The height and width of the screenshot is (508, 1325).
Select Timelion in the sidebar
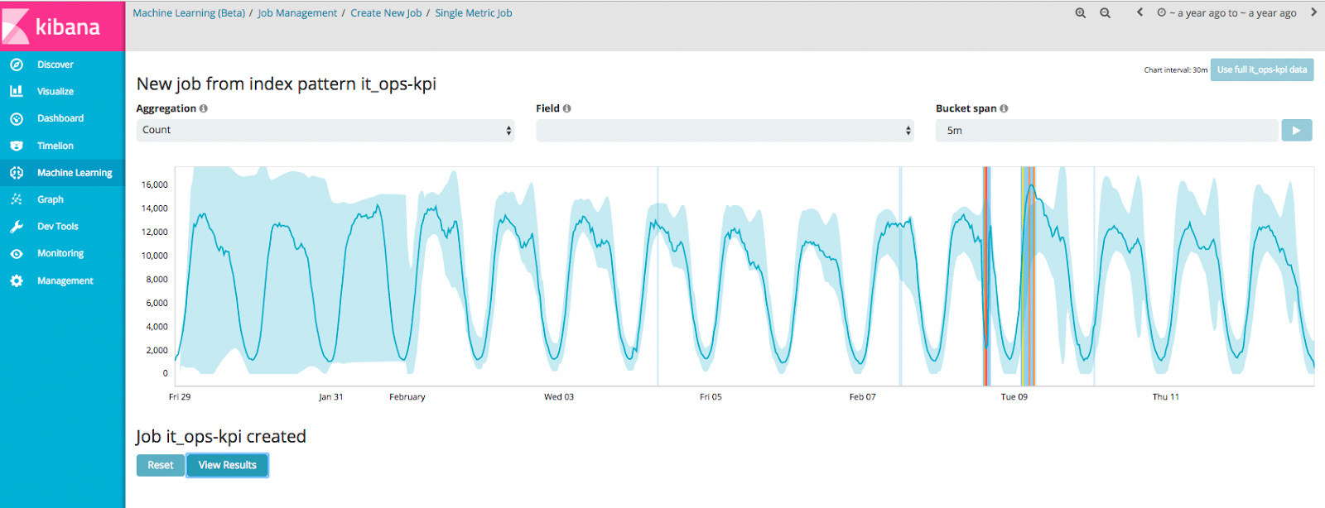55,146
